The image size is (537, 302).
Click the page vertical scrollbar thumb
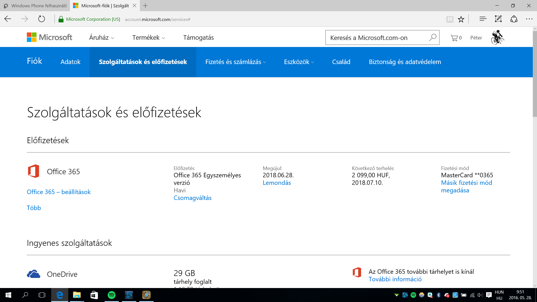pos(535,74)
